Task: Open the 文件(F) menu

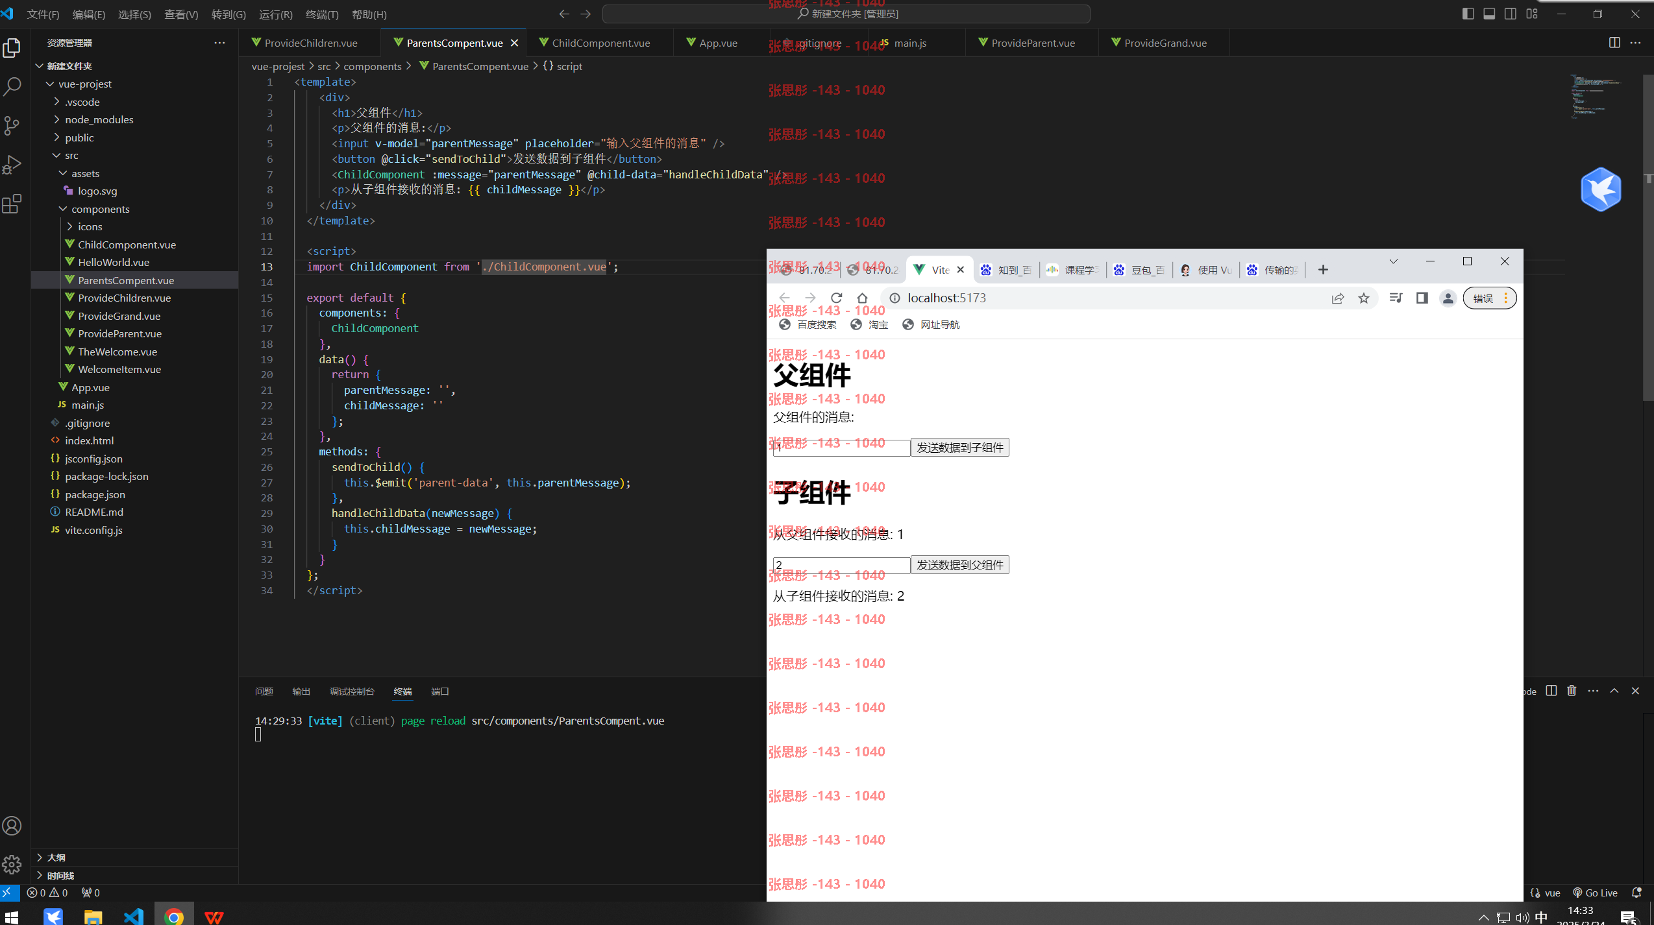Action: point(43,14)
